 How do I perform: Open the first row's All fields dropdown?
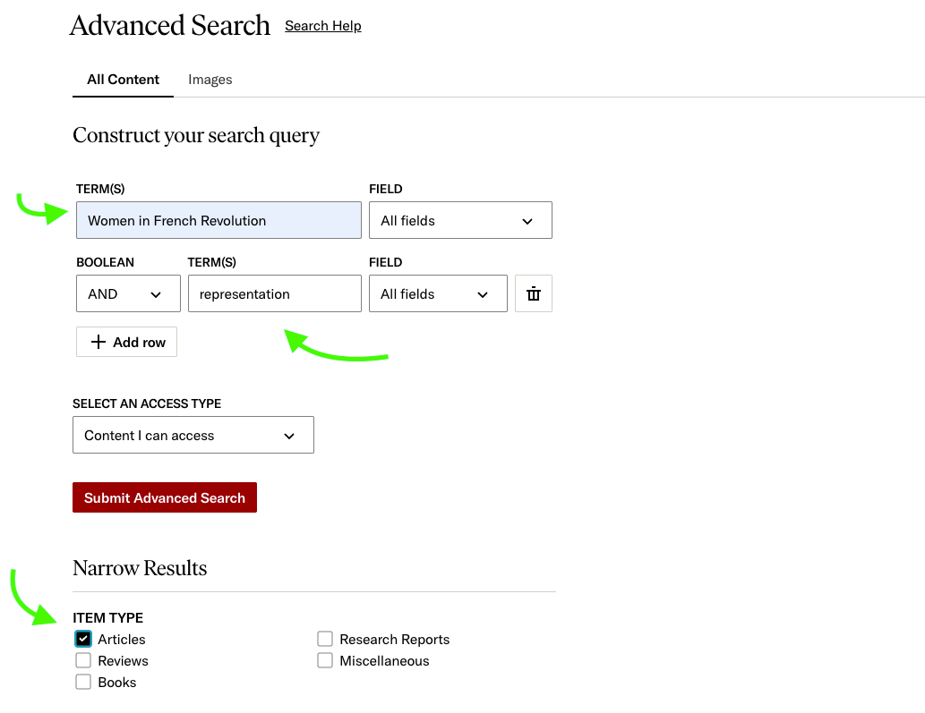pos(460,220)
